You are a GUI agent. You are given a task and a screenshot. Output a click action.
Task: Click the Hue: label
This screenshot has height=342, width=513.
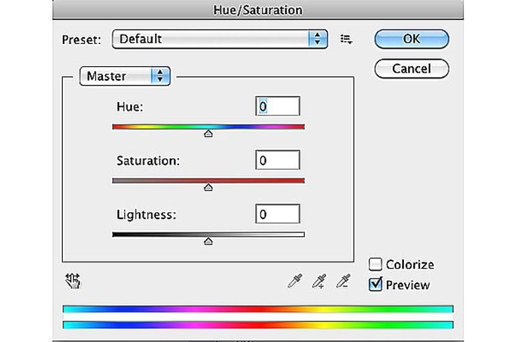click(130, 107)
